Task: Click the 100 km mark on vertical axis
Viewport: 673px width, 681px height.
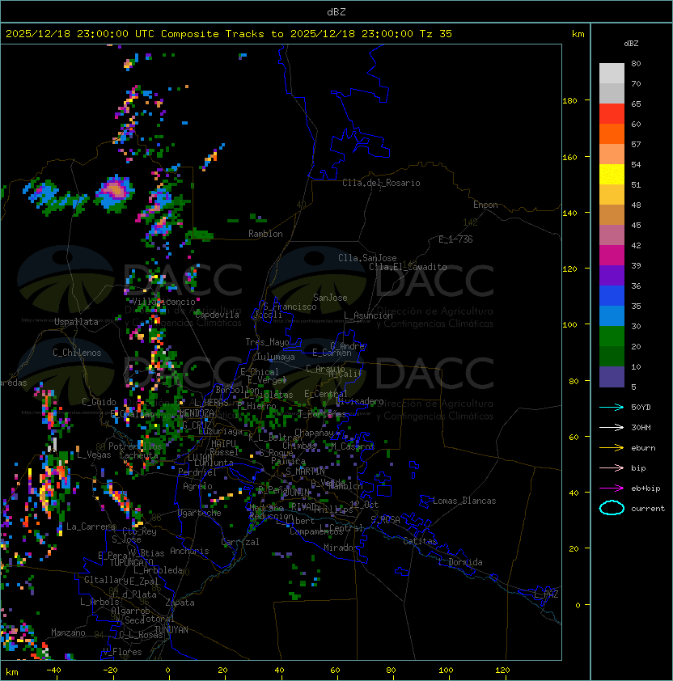Action: click(x=569, y=324)
